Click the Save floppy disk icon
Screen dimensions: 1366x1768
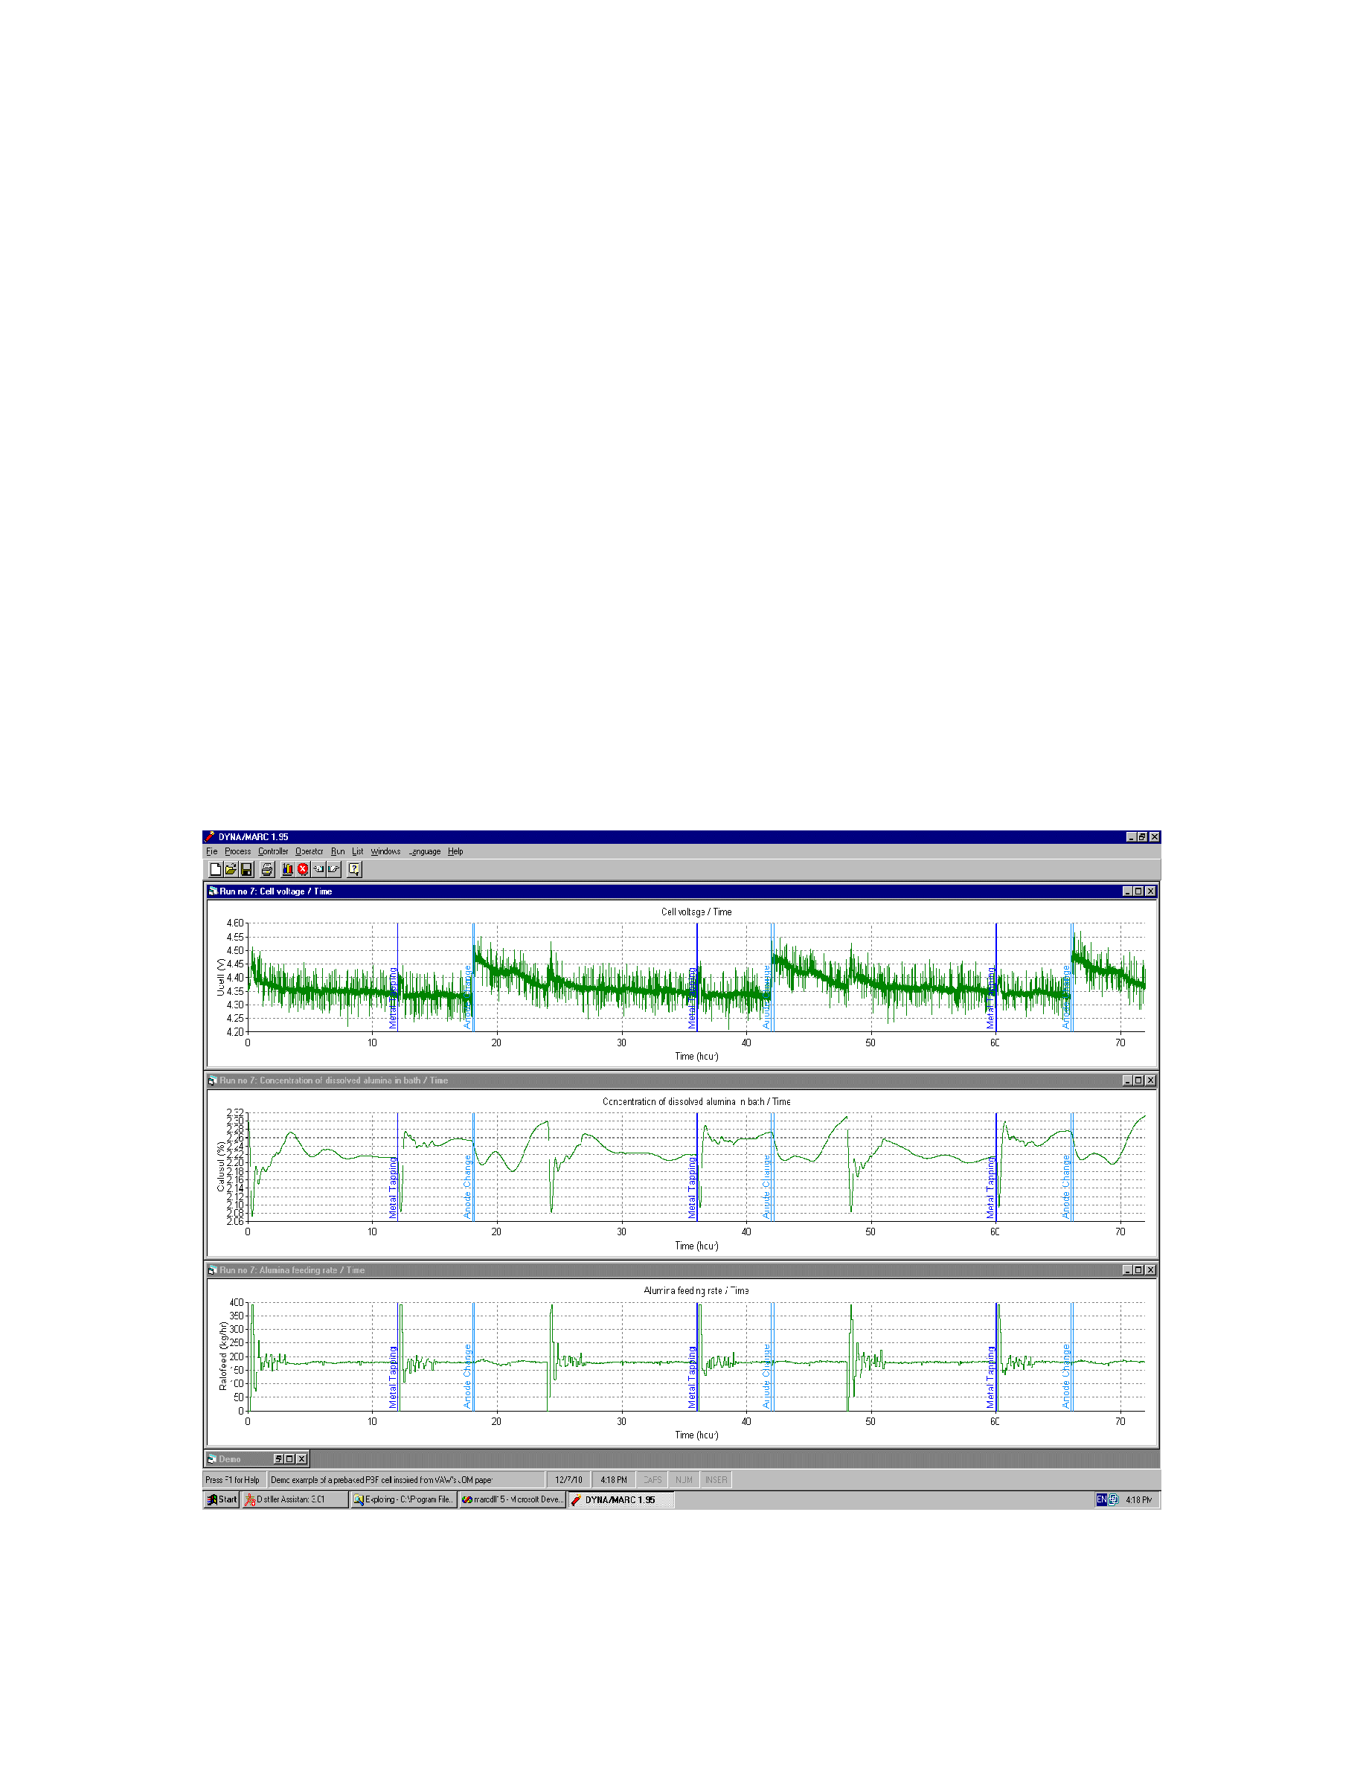tap(247, 869)
